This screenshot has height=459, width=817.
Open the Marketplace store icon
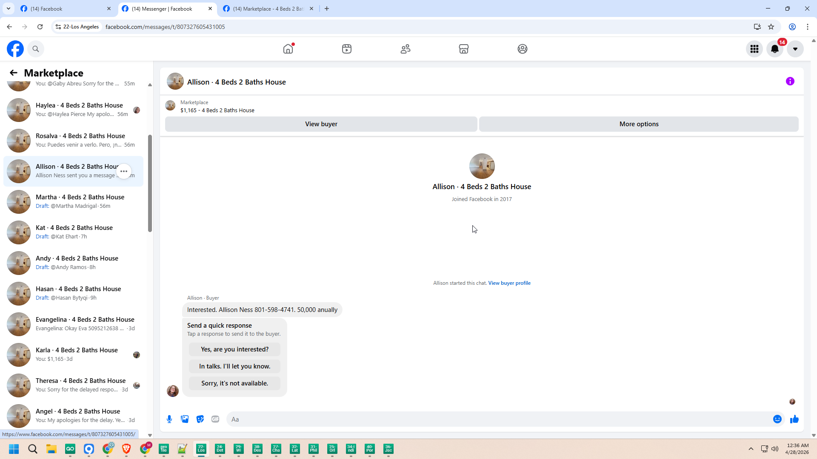pyautogui.click(x=464, y=49)
